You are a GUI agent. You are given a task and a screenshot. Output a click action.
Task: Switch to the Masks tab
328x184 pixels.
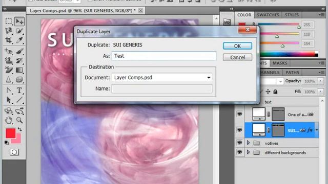pyautogui.click(x=280, y=63)
